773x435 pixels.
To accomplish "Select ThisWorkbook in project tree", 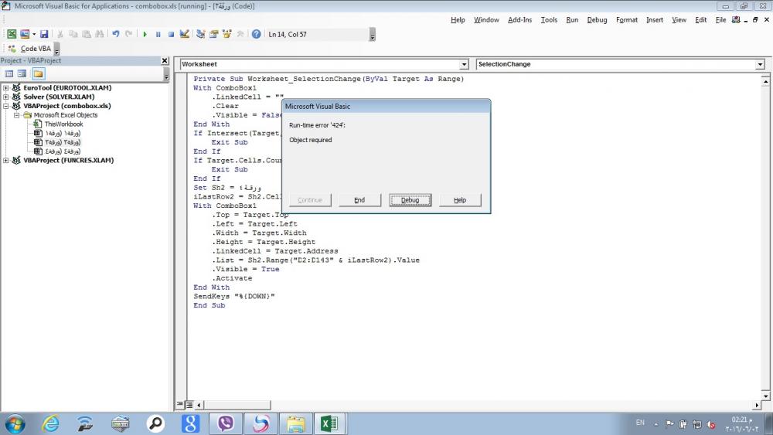I will pos(63,124).
